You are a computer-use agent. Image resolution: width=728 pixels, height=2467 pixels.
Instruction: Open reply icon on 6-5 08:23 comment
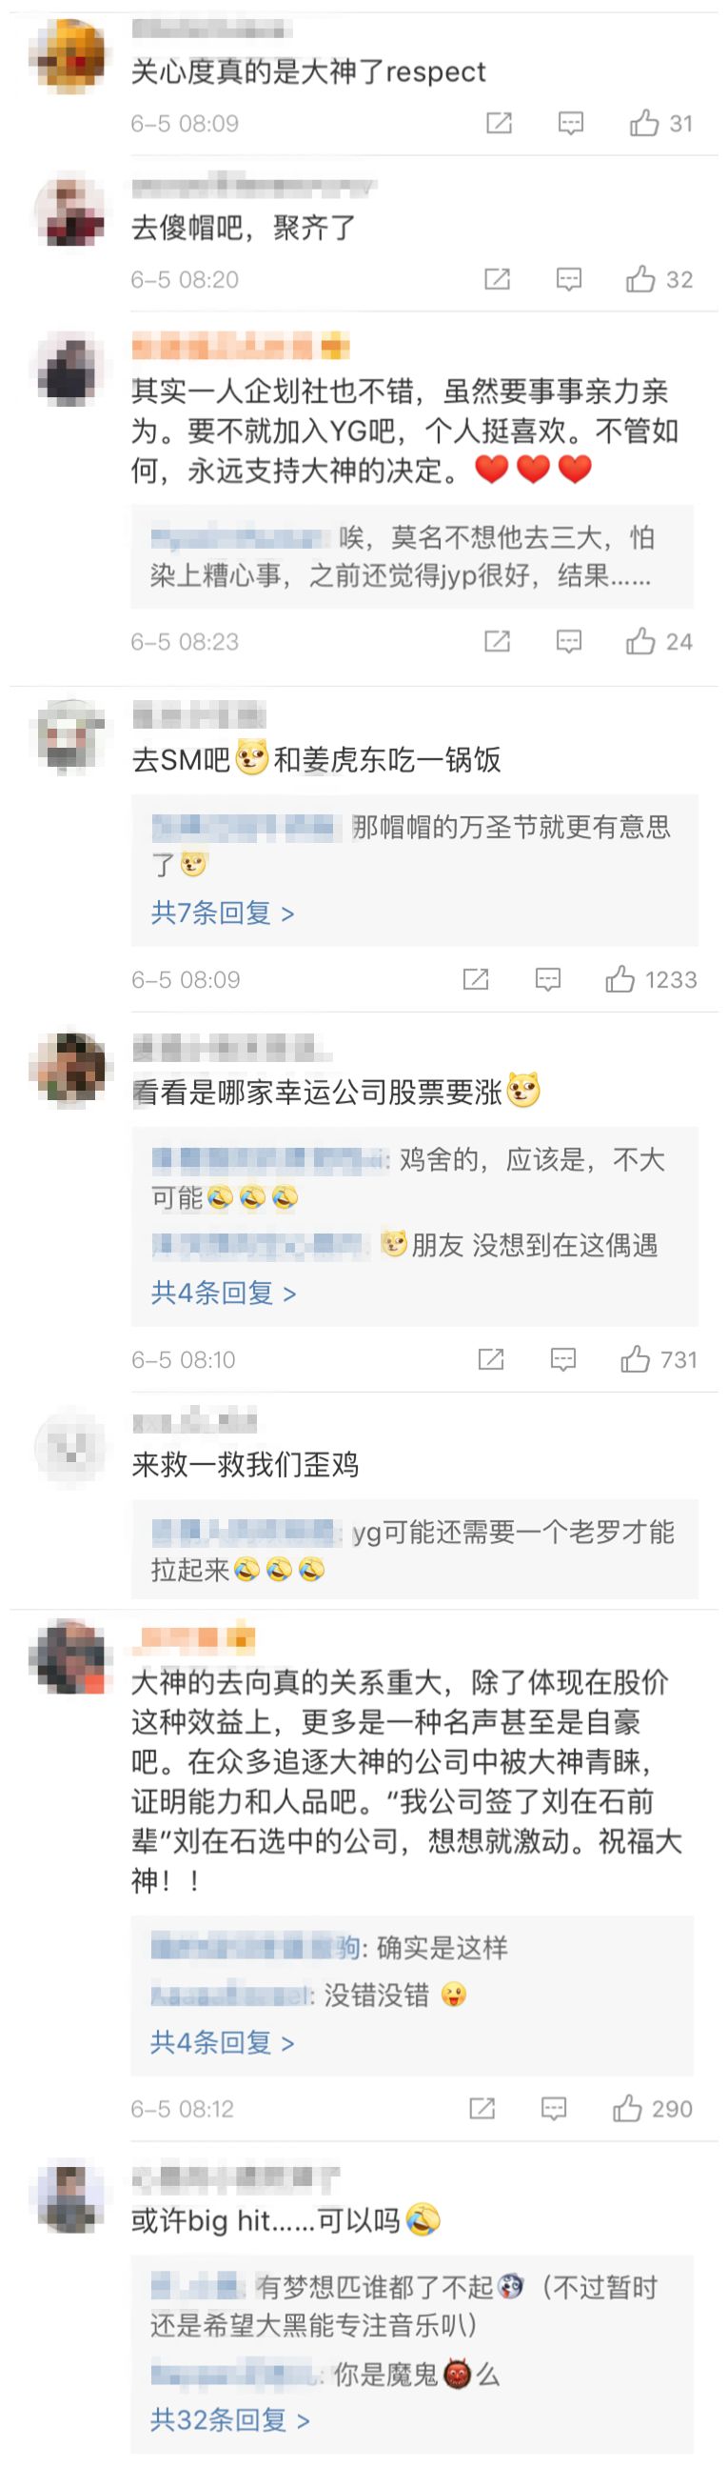[569, 641]
